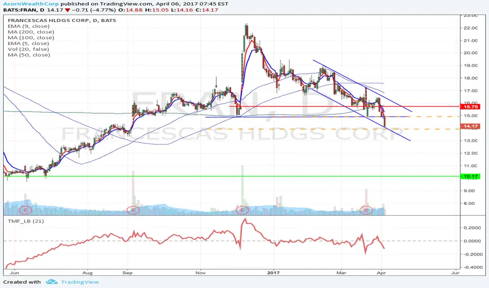Screen dimensions: 489x288
Task: Click the earnings E marker near December
Action: tap(242, 210)
